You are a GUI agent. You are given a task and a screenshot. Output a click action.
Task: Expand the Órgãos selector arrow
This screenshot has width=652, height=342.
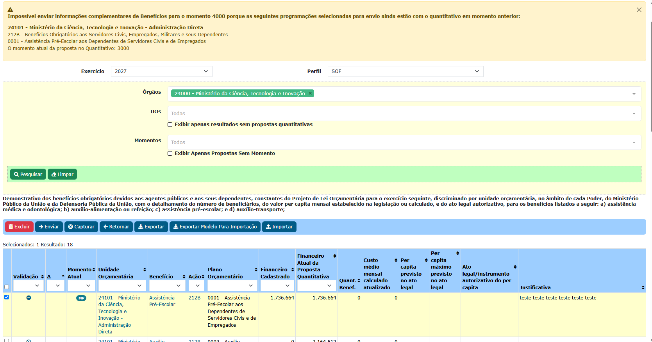point(634,94)
